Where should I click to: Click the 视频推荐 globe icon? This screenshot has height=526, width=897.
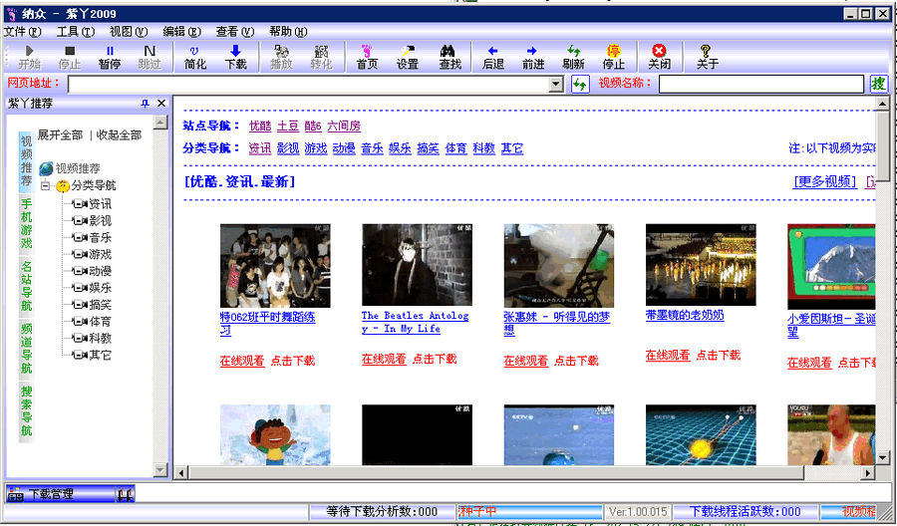pos(46,168)
